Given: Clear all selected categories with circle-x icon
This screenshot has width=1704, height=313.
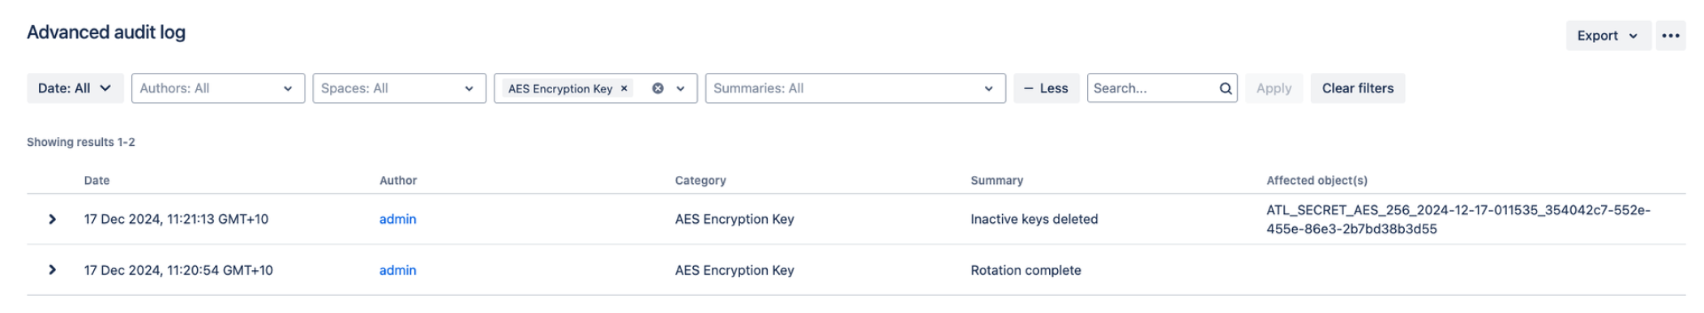Looking at the screenshot, I should [657, 88].
